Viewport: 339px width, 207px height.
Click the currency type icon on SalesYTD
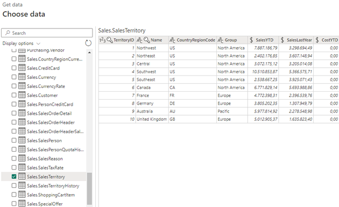(251, 40)
